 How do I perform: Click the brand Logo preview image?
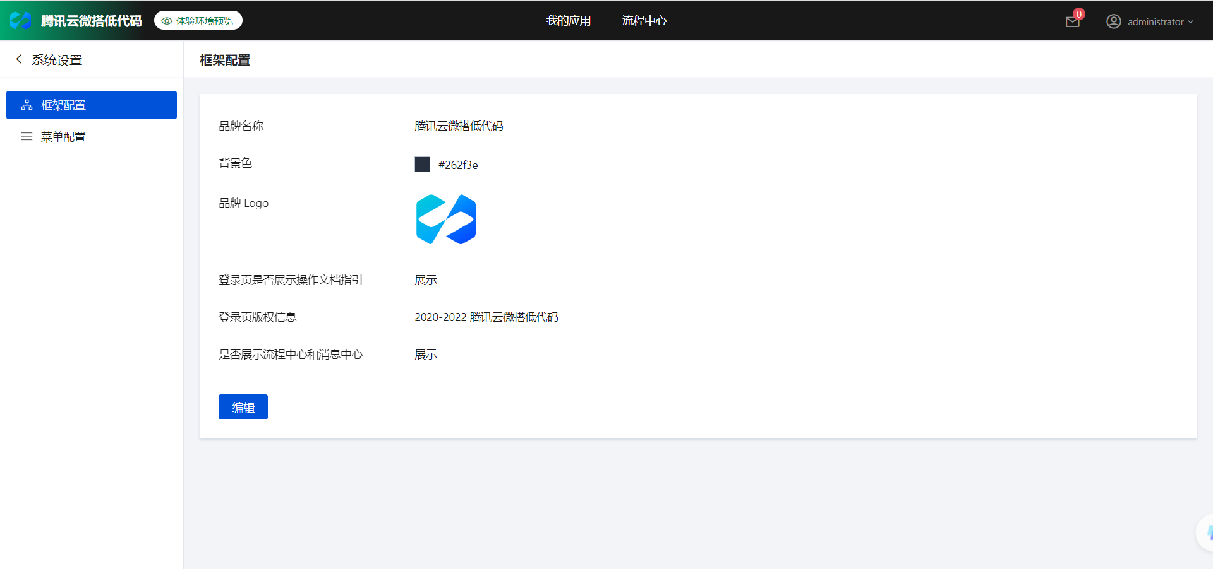pos(446,219)
